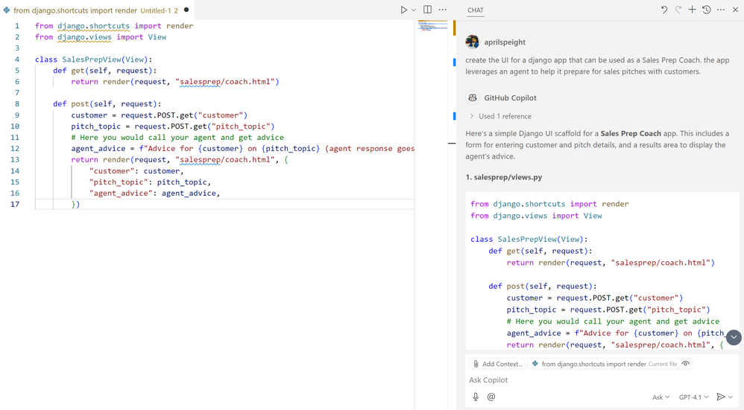Click the Add Context button
Screen dimensions: 744x410
pyautogui.click(x=496, y=364)
